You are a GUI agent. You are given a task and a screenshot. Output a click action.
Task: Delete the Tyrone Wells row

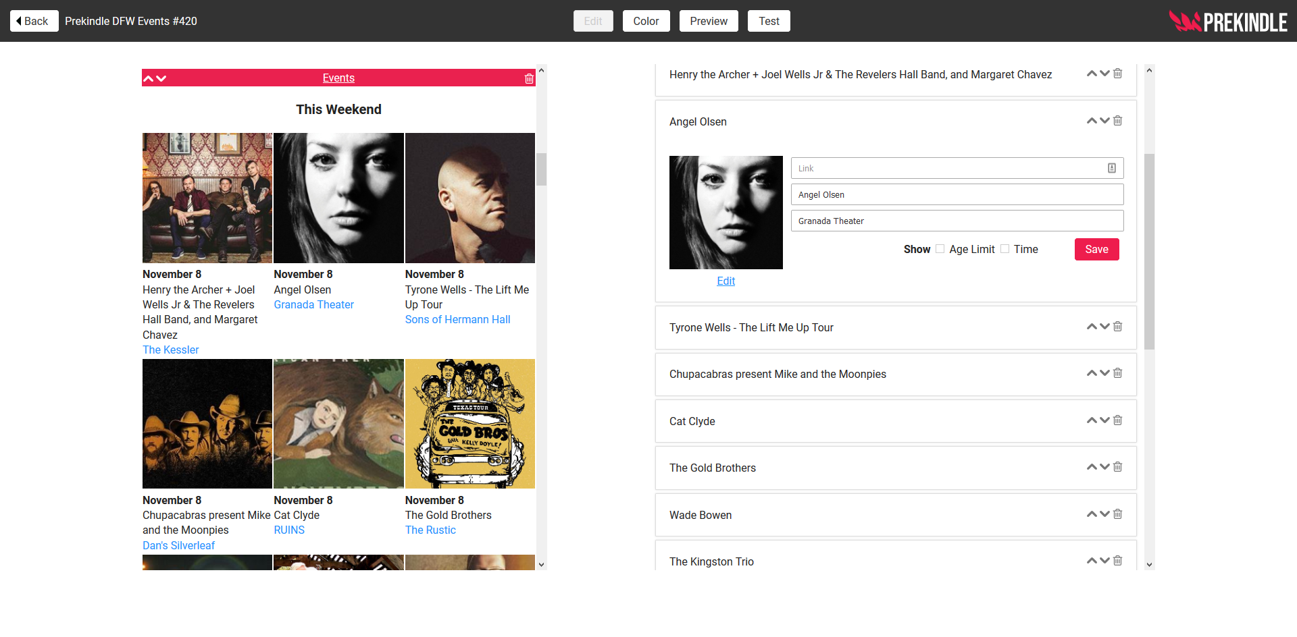(1117, 327)
